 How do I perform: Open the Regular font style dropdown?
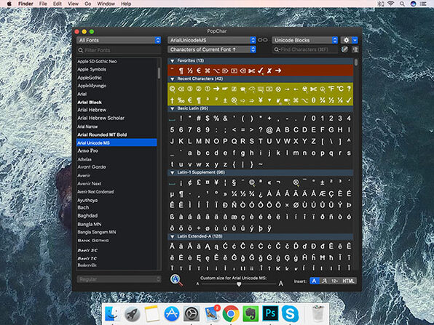point(119,279)
